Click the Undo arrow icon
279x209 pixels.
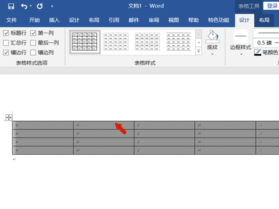pos(24,7)
